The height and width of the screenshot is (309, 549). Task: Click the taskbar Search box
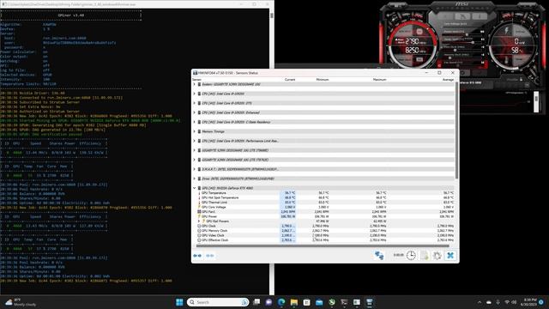click(218, 302)
